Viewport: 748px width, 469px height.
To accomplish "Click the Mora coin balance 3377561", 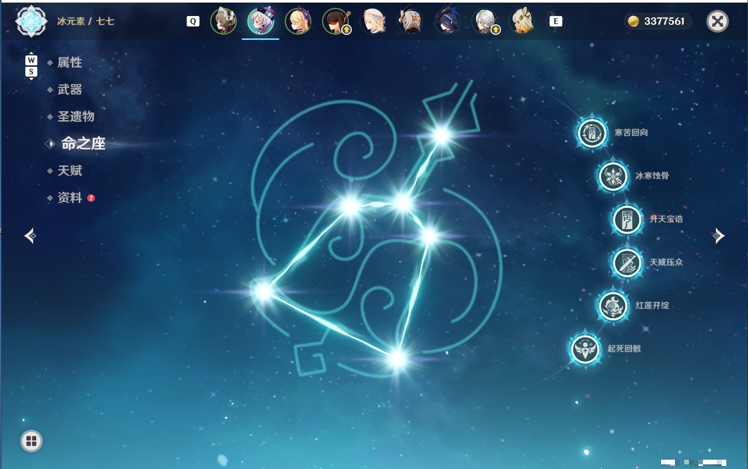I will pyautogui.click(x=657, y=21).
